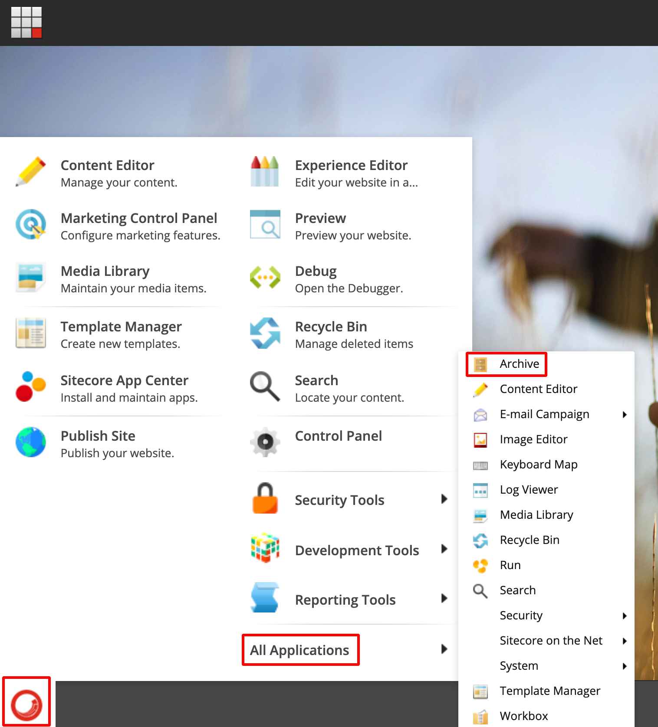Expand the Security Tools submenu arrow
The height and width of the screenshot is (727, 658).
(x=444, y=499)
